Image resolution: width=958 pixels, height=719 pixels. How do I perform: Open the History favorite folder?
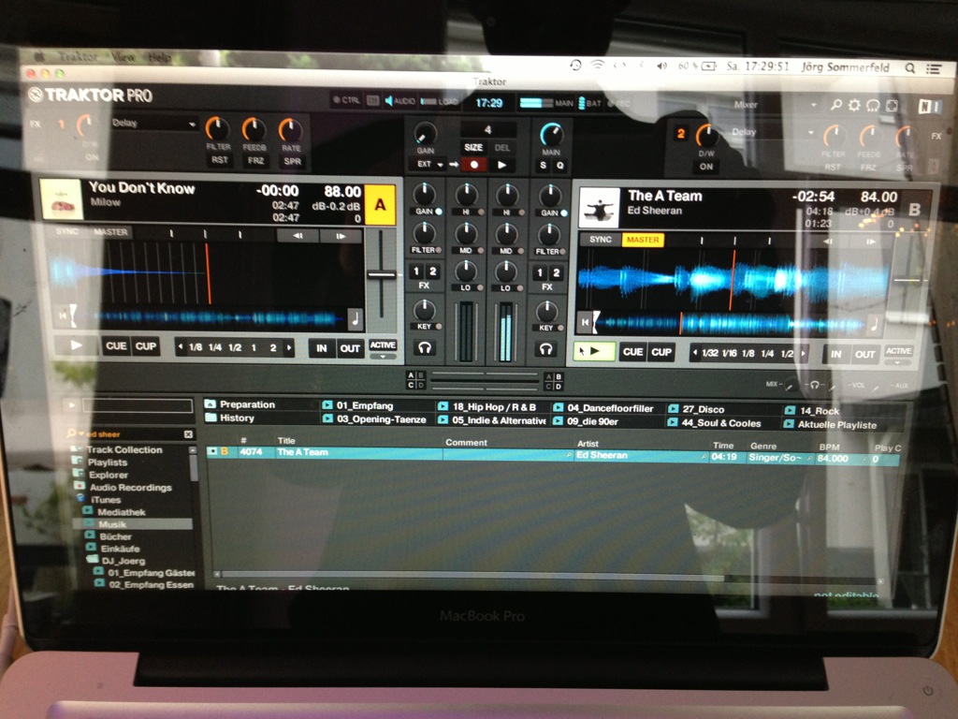coord(230,418)
